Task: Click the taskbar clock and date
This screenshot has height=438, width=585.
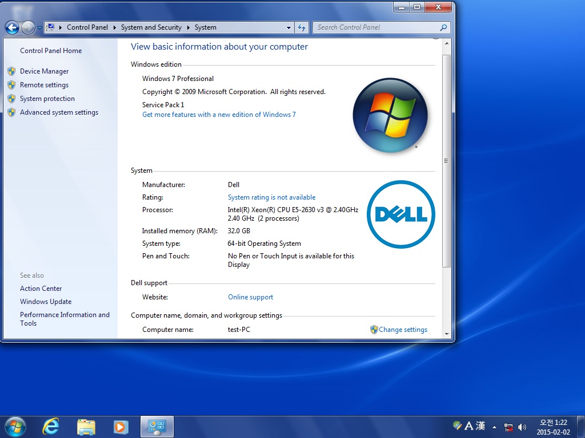Action: coord(553,427)
